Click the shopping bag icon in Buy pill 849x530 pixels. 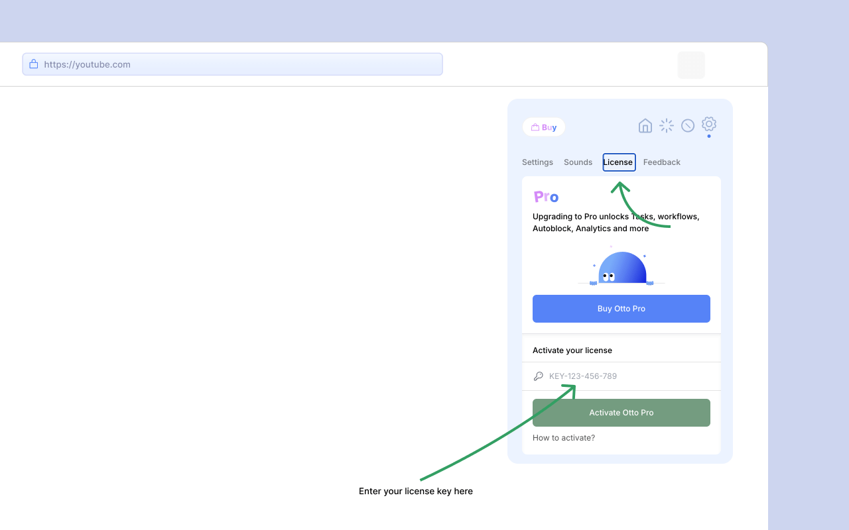[535, 127]
